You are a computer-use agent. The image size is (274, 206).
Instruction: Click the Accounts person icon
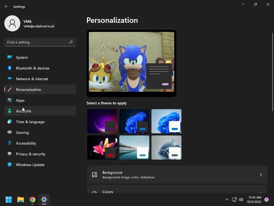10,111
